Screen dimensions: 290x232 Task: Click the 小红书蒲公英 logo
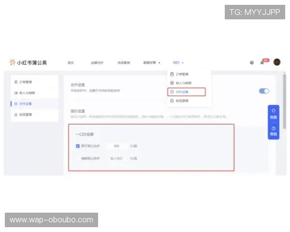tap(28, 62)
